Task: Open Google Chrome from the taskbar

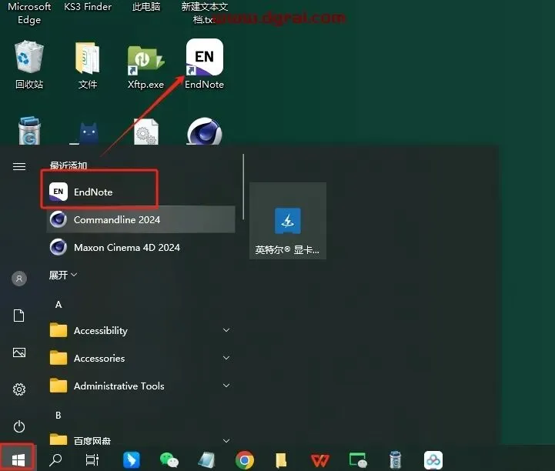Action: [245, 460]
